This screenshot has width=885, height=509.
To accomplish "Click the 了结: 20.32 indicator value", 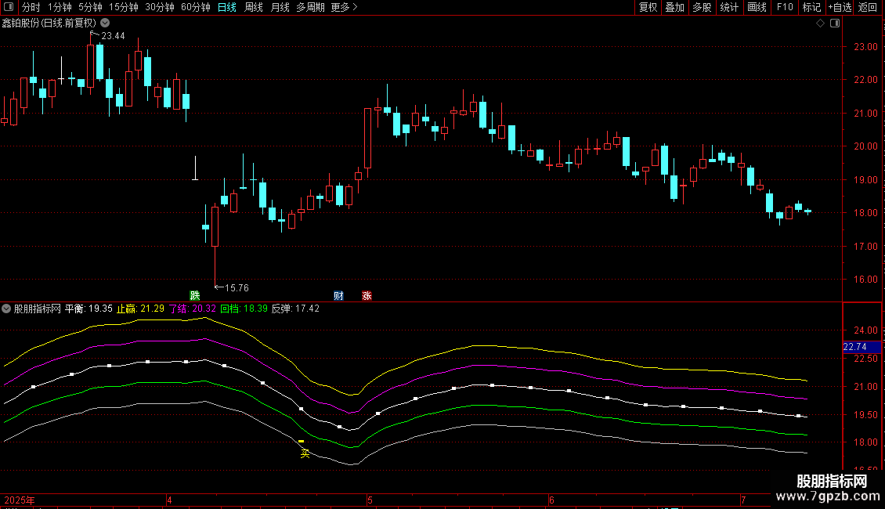I will pyautogui.click(x=193, y=309).
